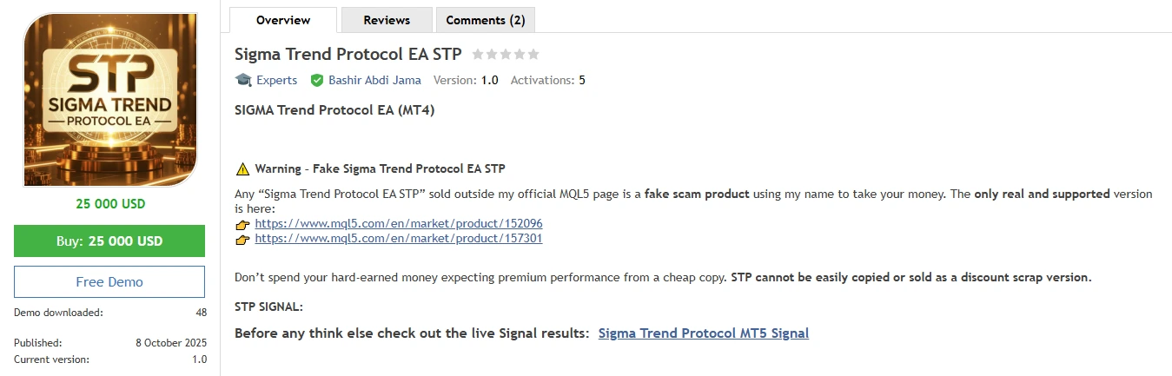The height and width of the screenshot is (376, 1172).
Task: Open the Comments (2) tab
Action: tap(485, 20)
